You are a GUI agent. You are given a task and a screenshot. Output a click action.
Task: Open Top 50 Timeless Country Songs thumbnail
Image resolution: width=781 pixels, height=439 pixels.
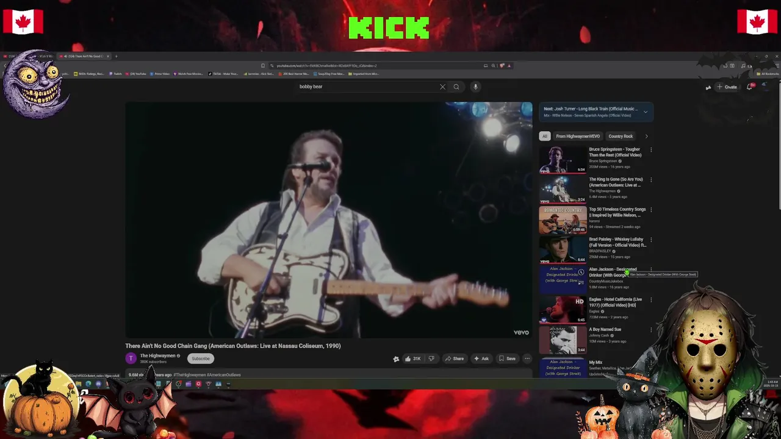click(x=563, y=220)
